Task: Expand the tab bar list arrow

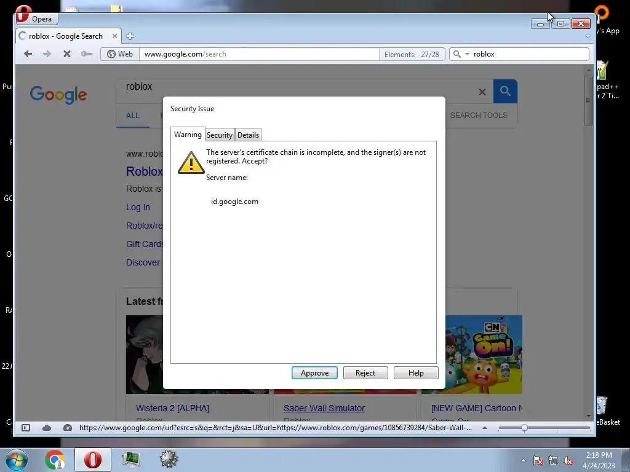Action: pyautogui.click(x=588, y=36)
